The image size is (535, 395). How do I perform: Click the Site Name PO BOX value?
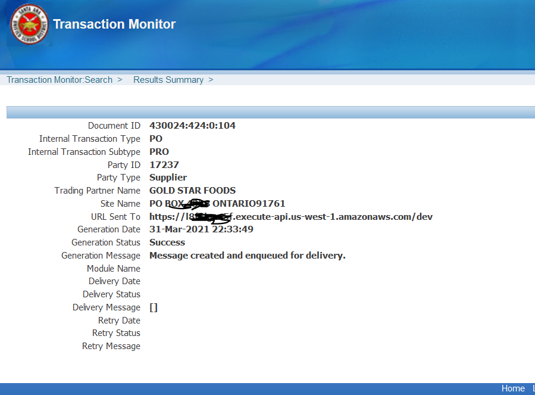click(217, 204)
